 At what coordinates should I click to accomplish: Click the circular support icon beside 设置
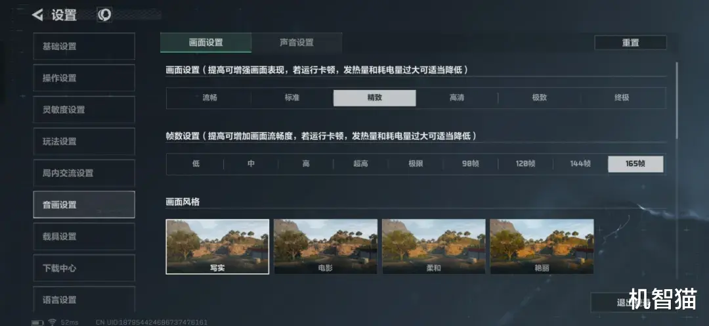(x=104, y=15)
